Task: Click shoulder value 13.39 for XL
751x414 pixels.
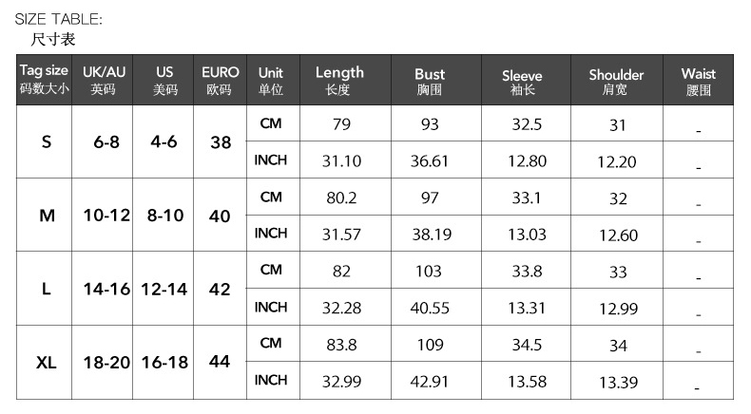Action: 617,382
